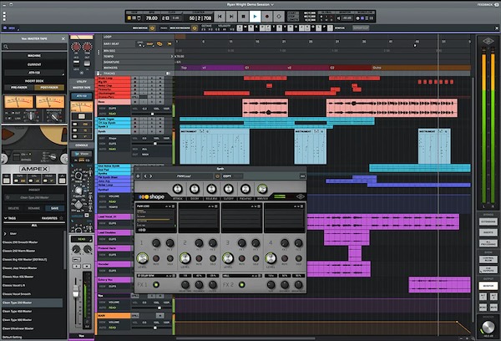The height and width of the screenshot is (341, 501).
Task: Click previous preset arrow in Shape plugin
Action: point(145,176)
